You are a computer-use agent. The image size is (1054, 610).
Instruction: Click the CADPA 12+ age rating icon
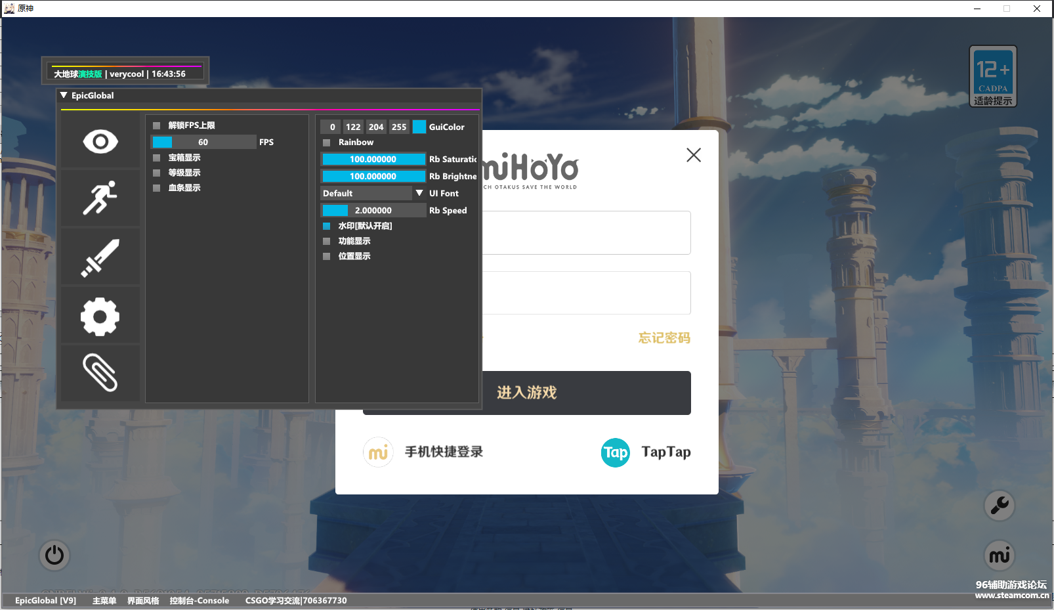[993, 76]
